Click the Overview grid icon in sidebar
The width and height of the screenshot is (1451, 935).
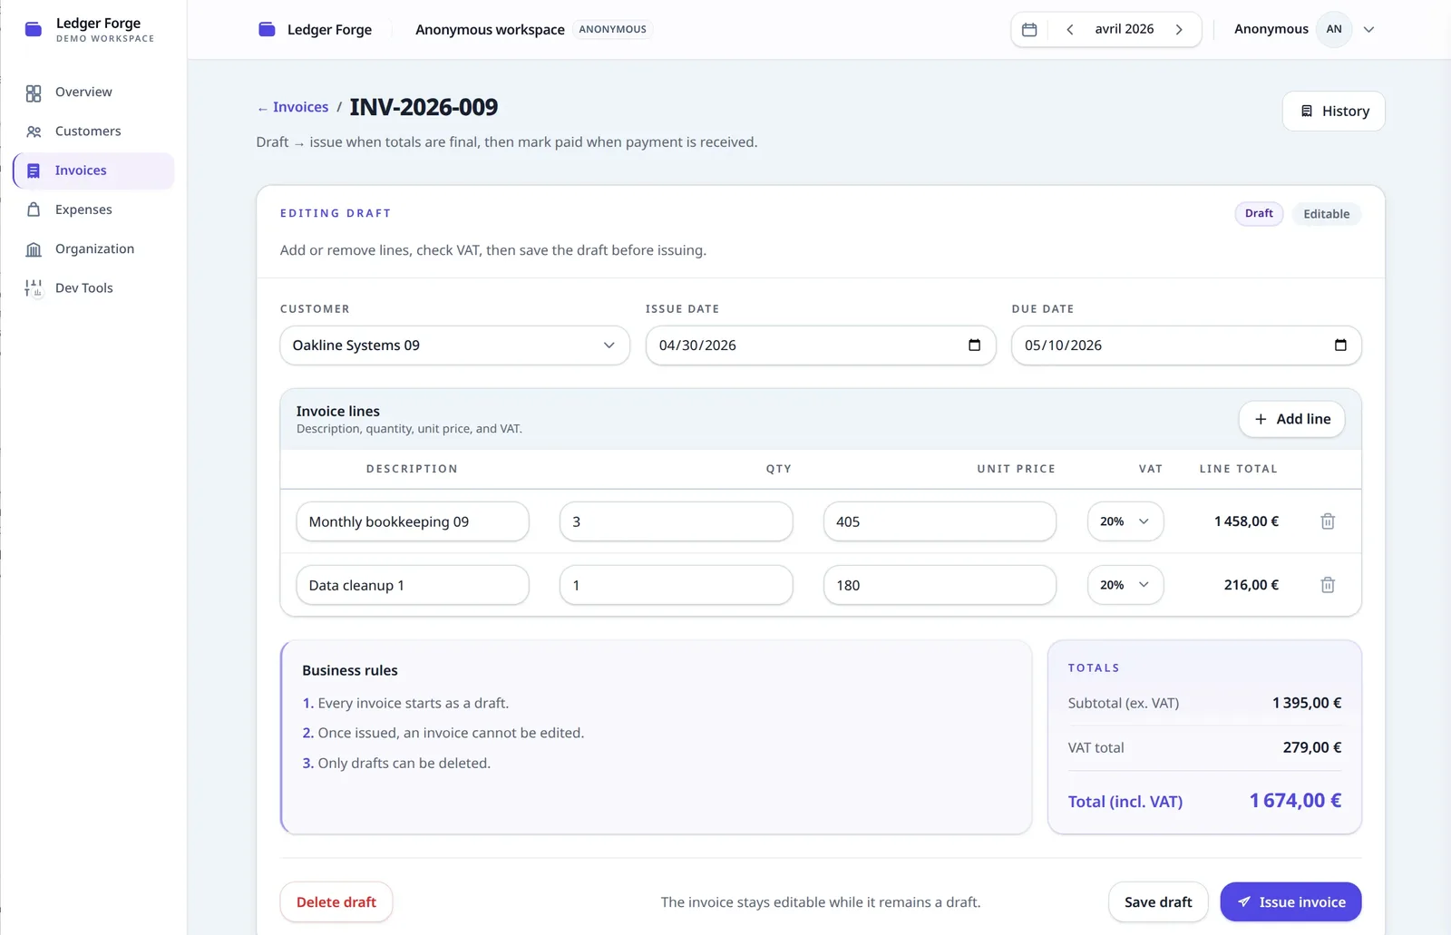pyautogui.click(x=34, y=93)
